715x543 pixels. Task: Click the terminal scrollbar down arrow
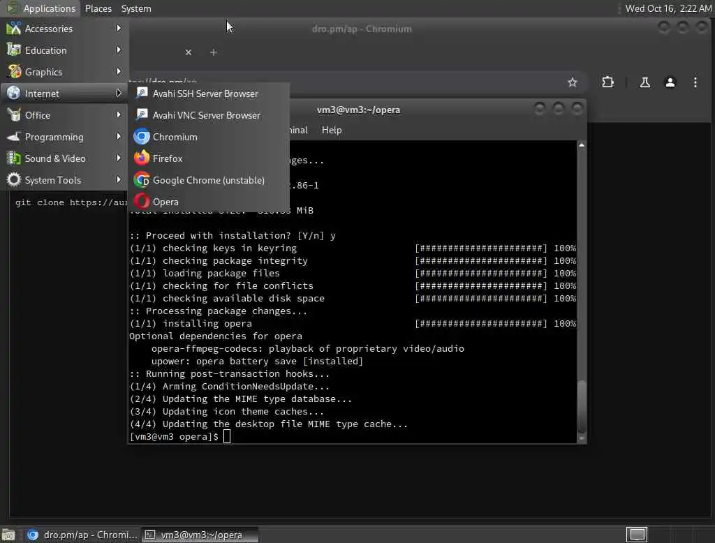[582, 438]
